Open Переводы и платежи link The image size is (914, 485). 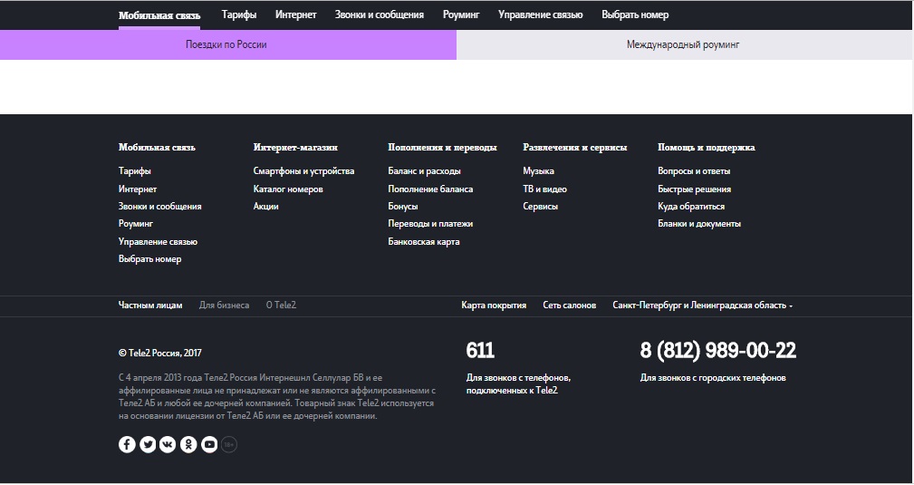click(430, 224)
